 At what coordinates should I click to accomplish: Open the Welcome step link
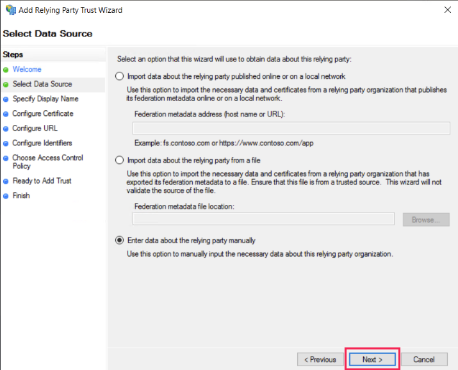(x=27, y=69)
